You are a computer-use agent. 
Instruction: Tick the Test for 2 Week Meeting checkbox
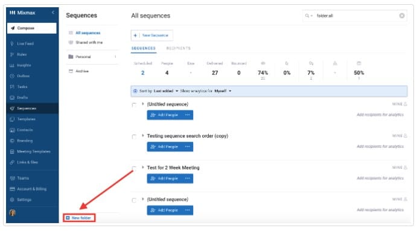134,168
